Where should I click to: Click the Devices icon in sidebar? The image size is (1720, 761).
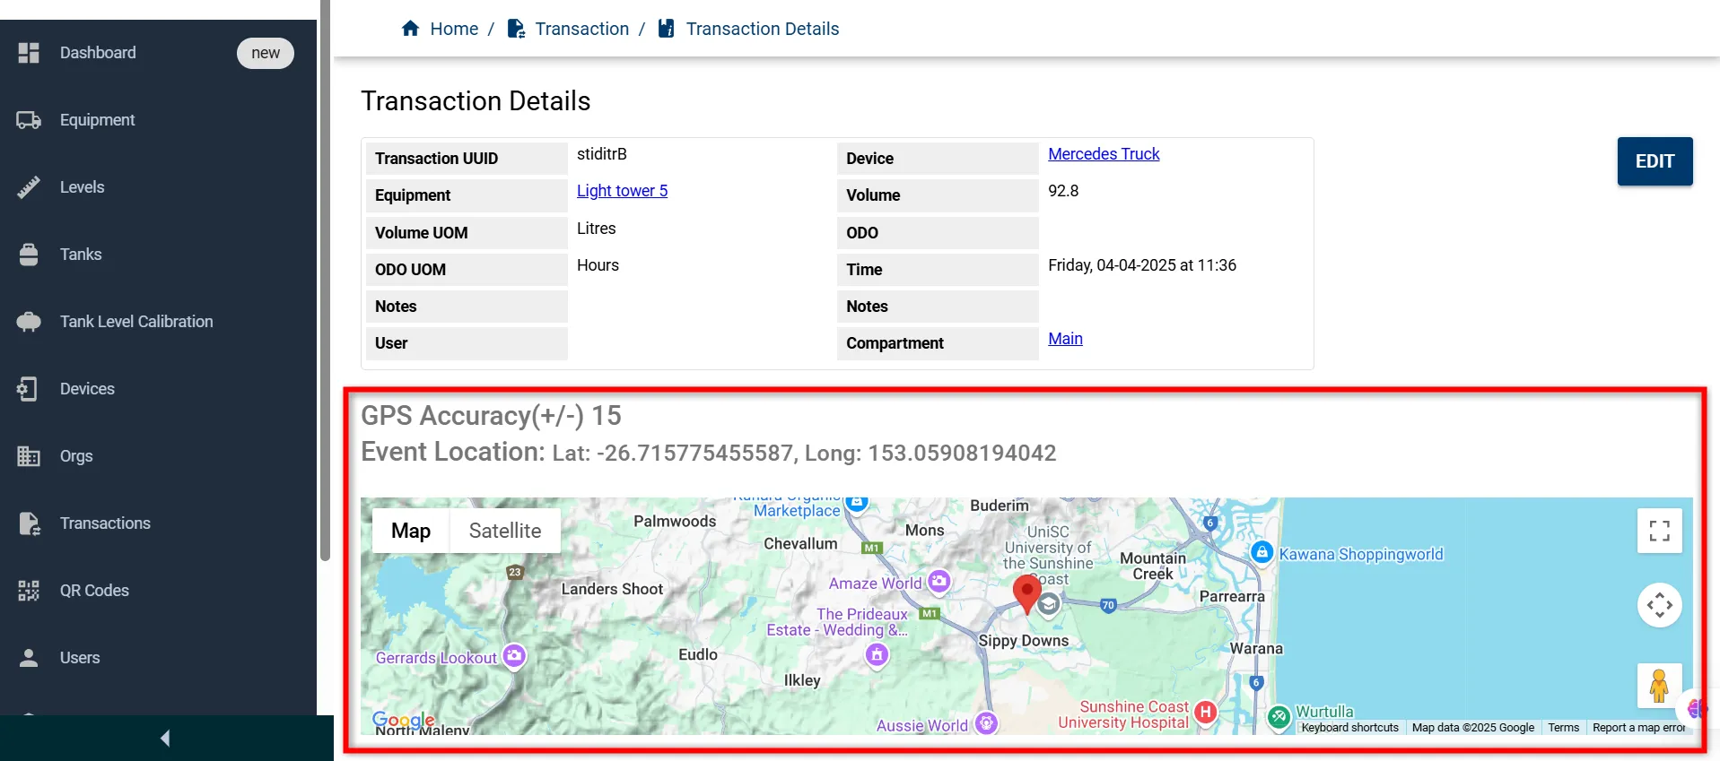[x=28, y=389]
